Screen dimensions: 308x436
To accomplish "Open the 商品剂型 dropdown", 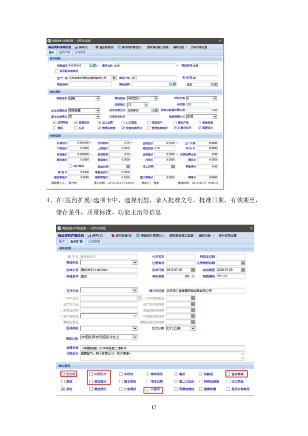I will coord(135,262).
